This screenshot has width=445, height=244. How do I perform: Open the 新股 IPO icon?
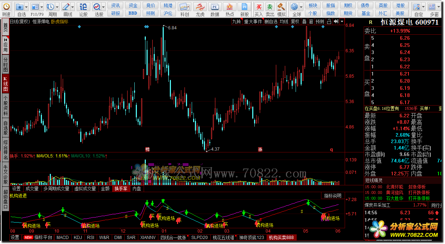tap(245, 7)
